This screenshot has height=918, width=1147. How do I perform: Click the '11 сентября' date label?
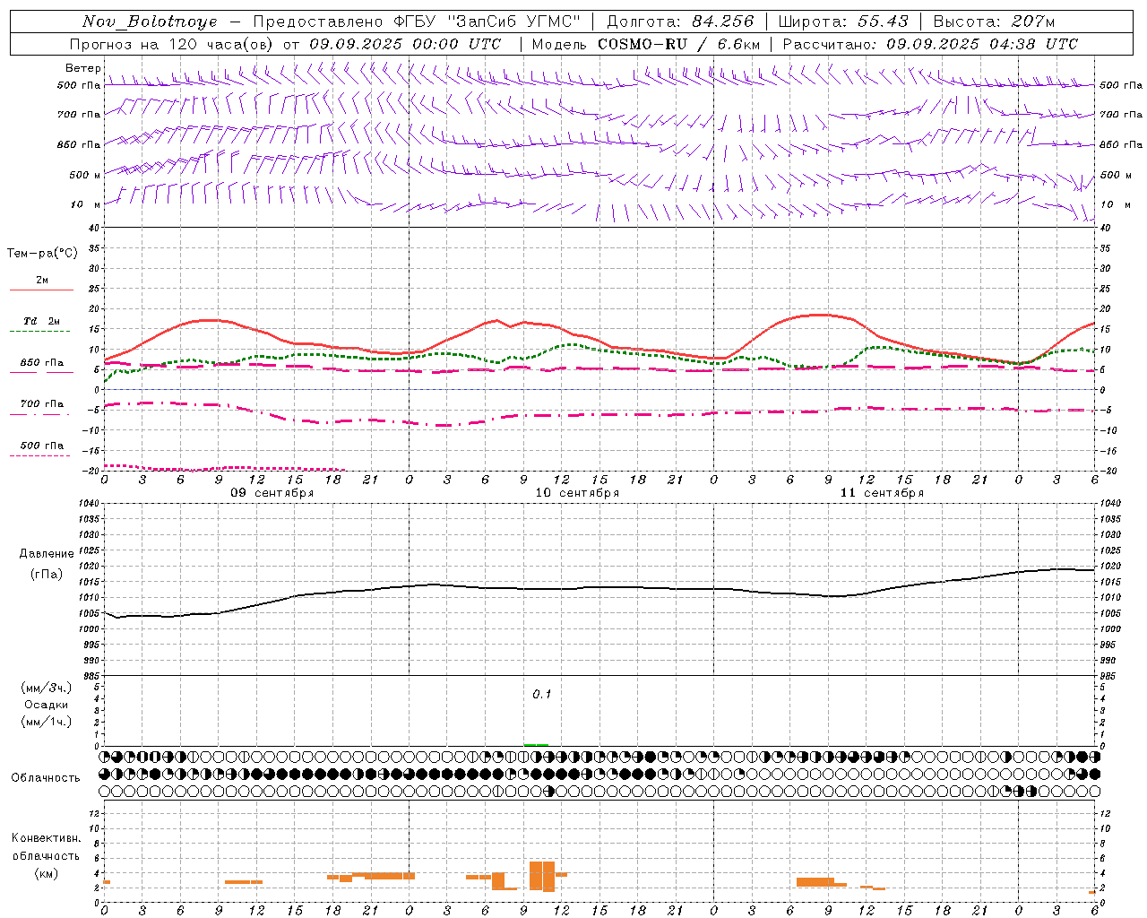coord(882,493)
